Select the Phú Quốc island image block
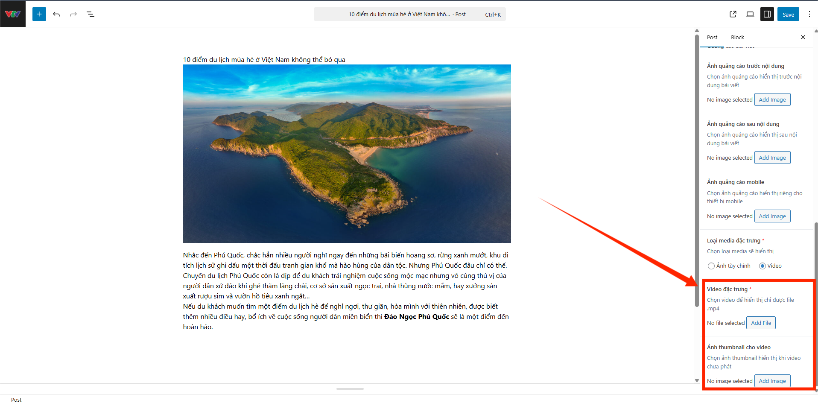The width and height of the screenshot is (818, 403). pyautogui.click(x=347, y=154)
